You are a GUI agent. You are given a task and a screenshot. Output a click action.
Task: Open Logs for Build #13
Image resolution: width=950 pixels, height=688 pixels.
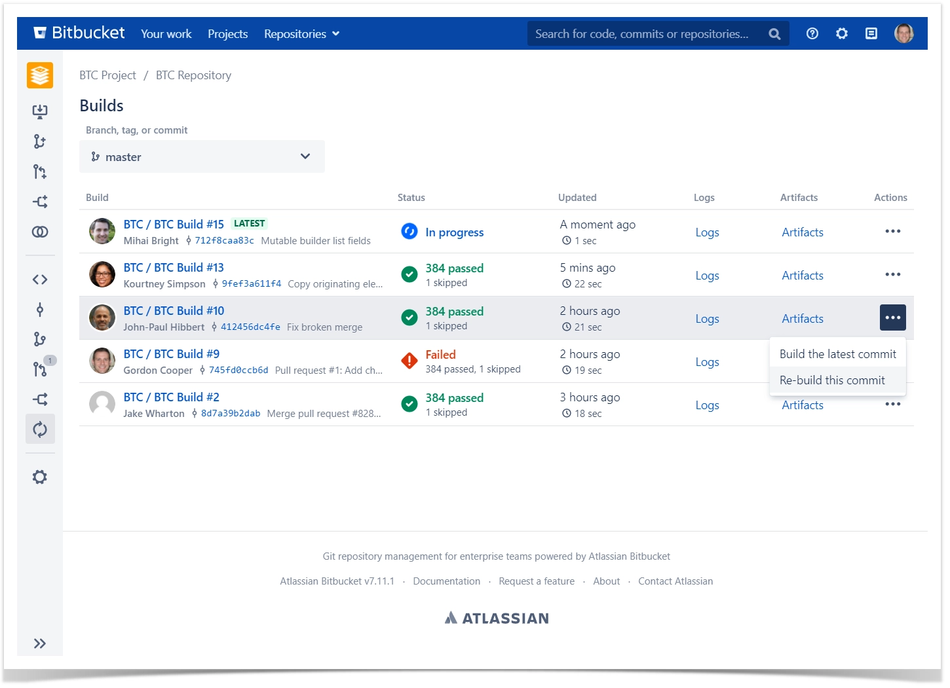tap(707, 276)
